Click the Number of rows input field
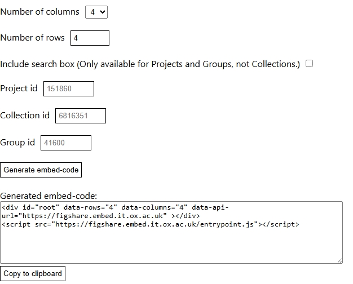 [x=90, y=38]
